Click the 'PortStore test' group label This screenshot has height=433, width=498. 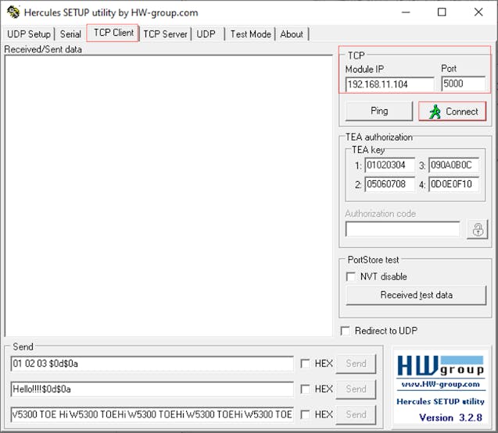(x=373, y=260)
